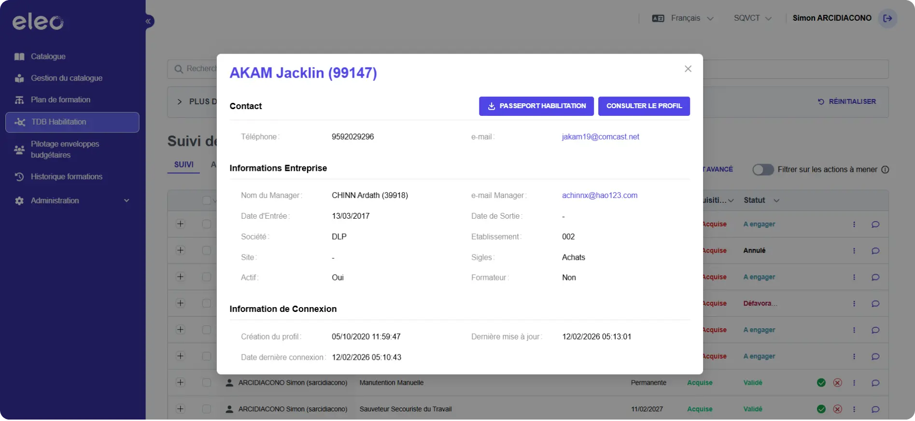Click the Annulé status

[755, 251]
